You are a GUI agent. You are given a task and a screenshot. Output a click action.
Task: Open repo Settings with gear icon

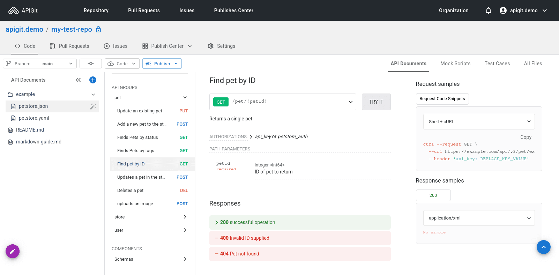pos(222,46)
